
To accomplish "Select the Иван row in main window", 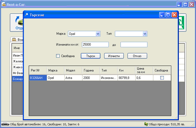I will [x=18, y=55].
